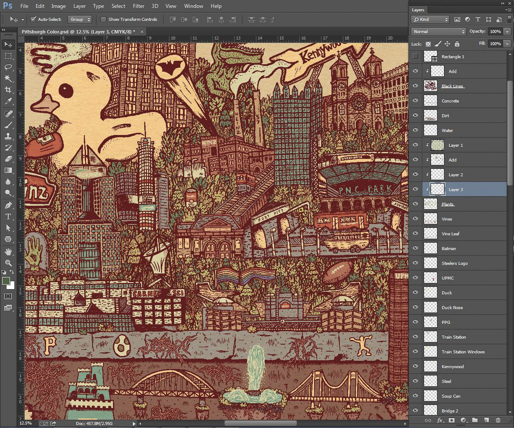Open the Kind filter dropdown
This screenshot has width=514, height=428.
[x=430, y=20]
